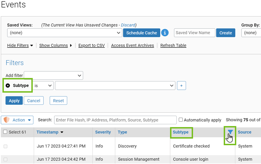Open Access Event Archives
261x164 pixels.
pos(132,45)
